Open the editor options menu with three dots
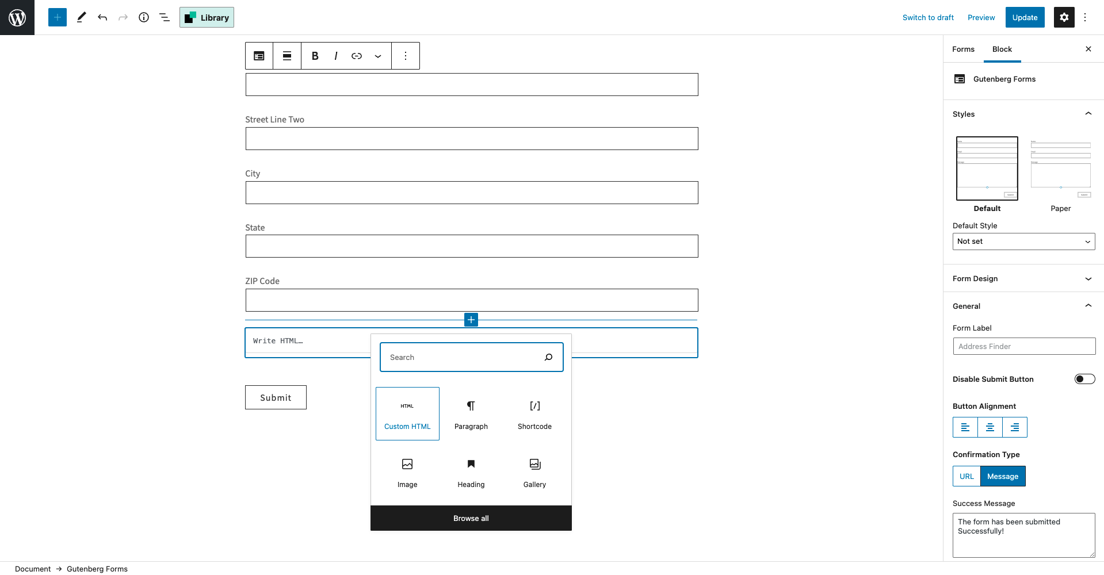 coord(1085,17)
